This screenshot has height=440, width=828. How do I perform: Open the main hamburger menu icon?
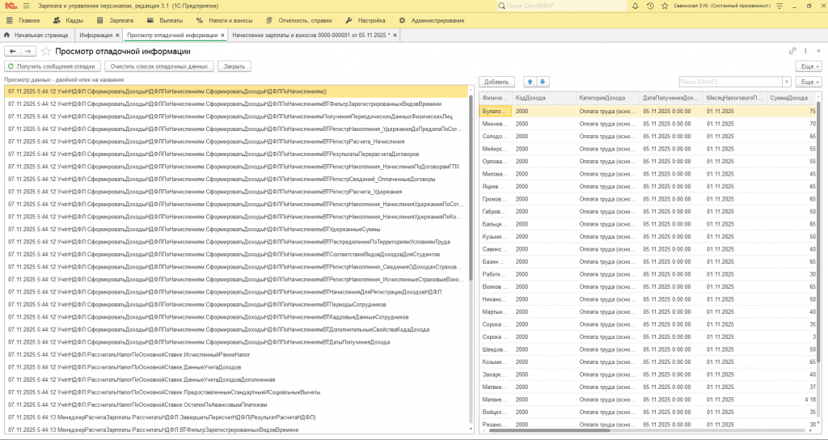[26, 6]
